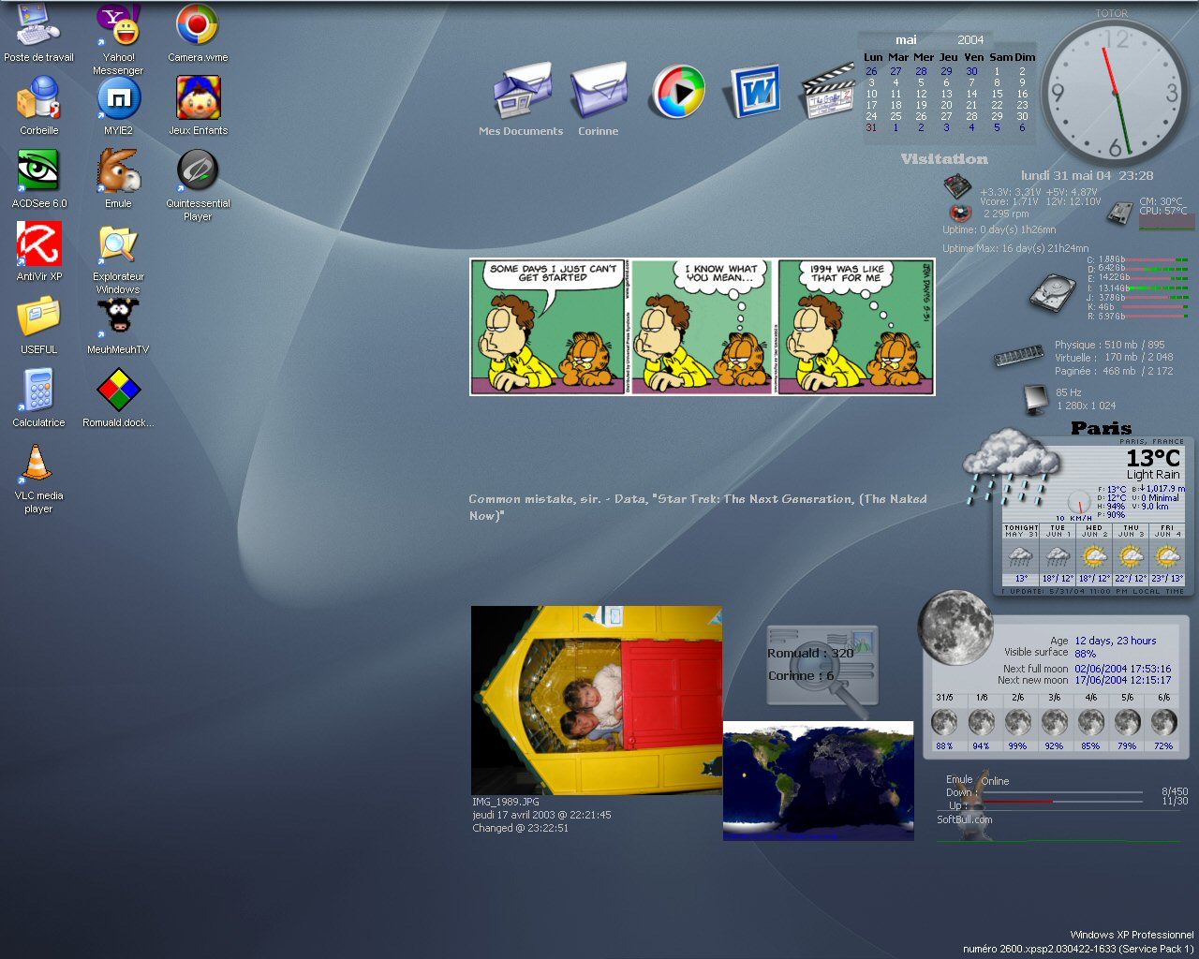Click the full moon image in moon widget
This screenshot has height=959, width=1199.
pos(955,627)
